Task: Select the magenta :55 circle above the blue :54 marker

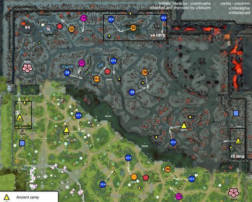Action: coord(82,63)
